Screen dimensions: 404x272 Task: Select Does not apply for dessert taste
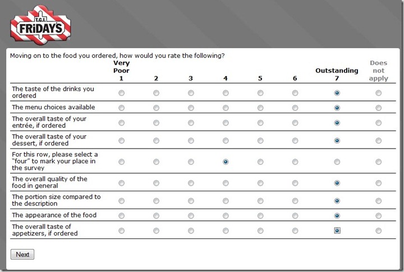[379, 141]
